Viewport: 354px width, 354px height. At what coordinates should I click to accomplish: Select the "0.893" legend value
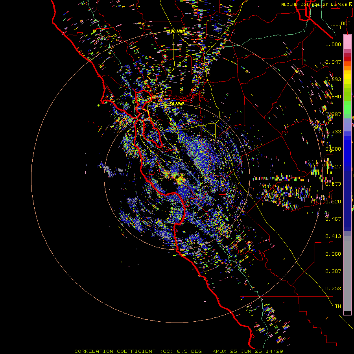pyautogui.click(x=333, y=79)
